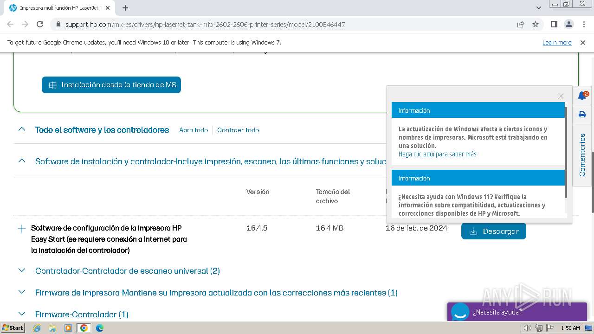Click the volume speaker tray icon
The height and width of the screenshot is (334, 594).
pos(527,328)
